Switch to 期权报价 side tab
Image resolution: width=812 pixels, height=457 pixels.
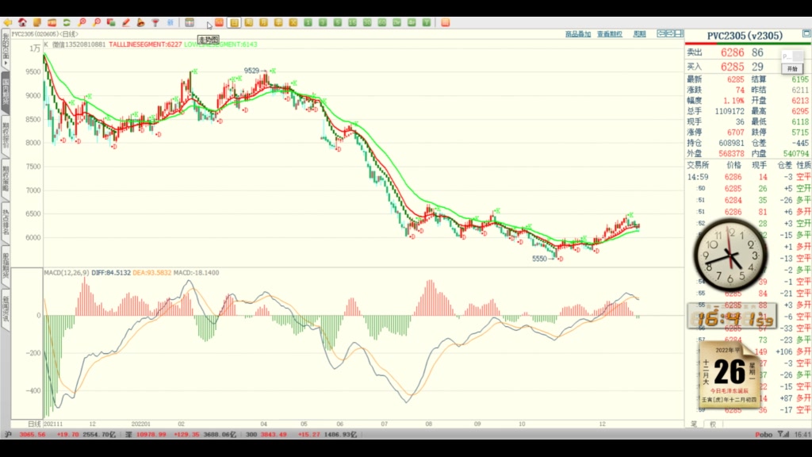click(6, 136)
